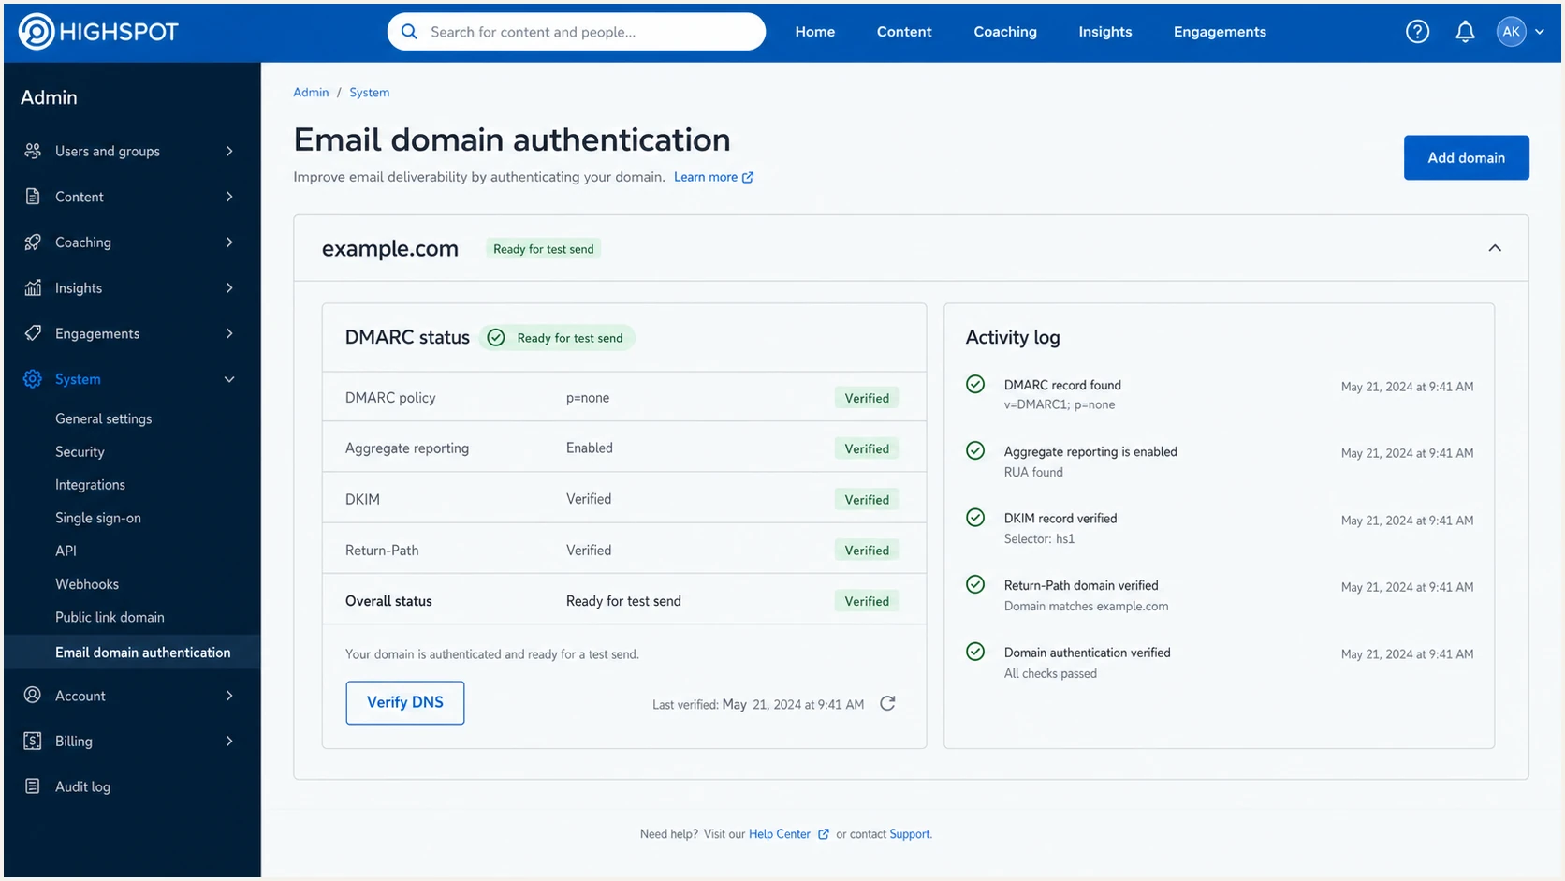Expand the Insights sidebar chevron
This screenshot has width=1565, height=881.
(229, 287)
